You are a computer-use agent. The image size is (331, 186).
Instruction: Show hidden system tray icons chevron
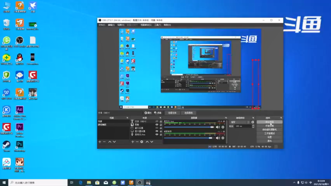pyautogui.click(x=294, y=183)
